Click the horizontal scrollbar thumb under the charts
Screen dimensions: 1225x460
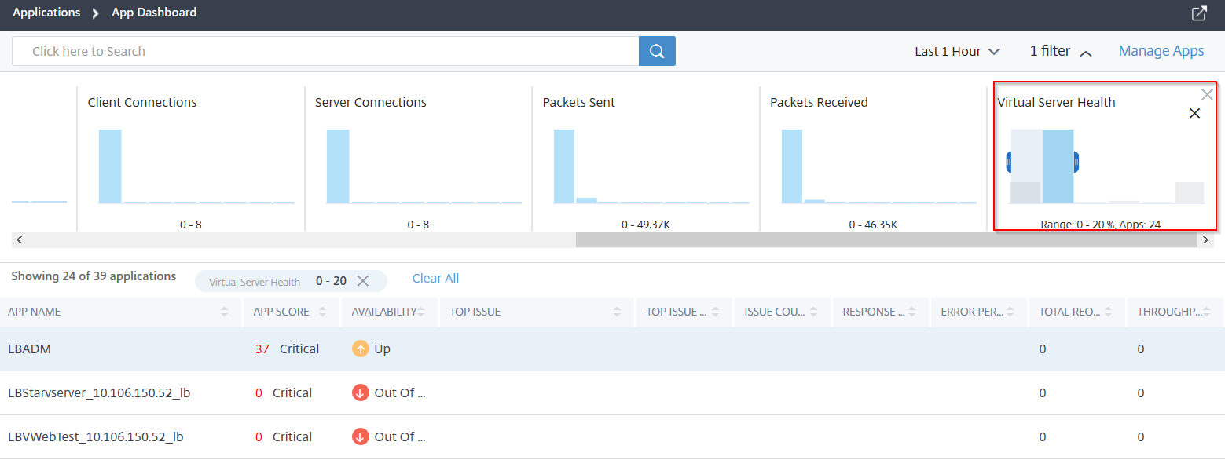(887, 240)
